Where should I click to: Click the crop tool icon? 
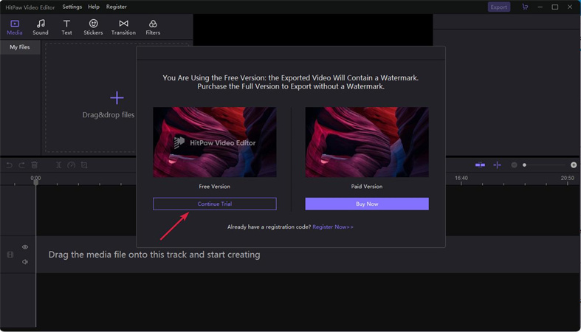(x=84, y=165)
